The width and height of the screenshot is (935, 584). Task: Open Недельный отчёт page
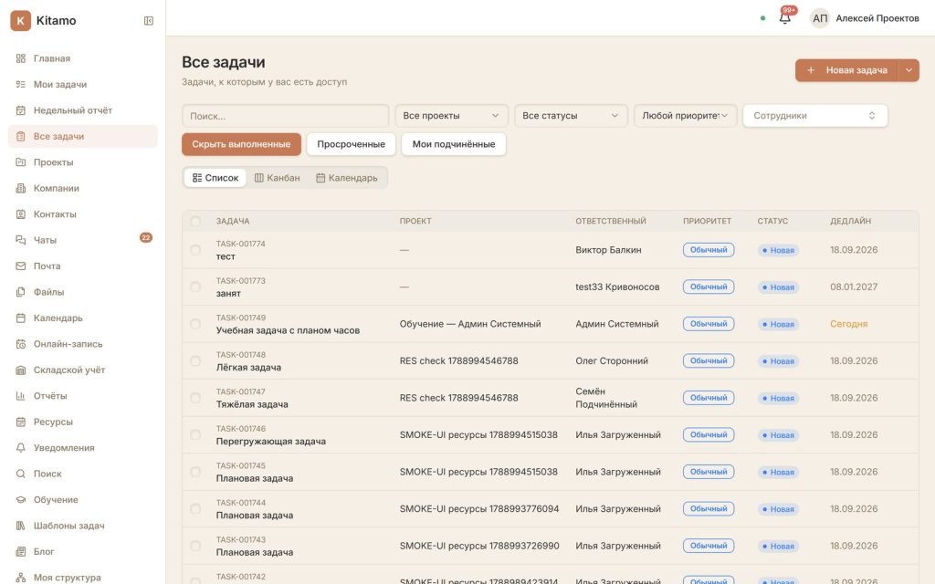82,110
